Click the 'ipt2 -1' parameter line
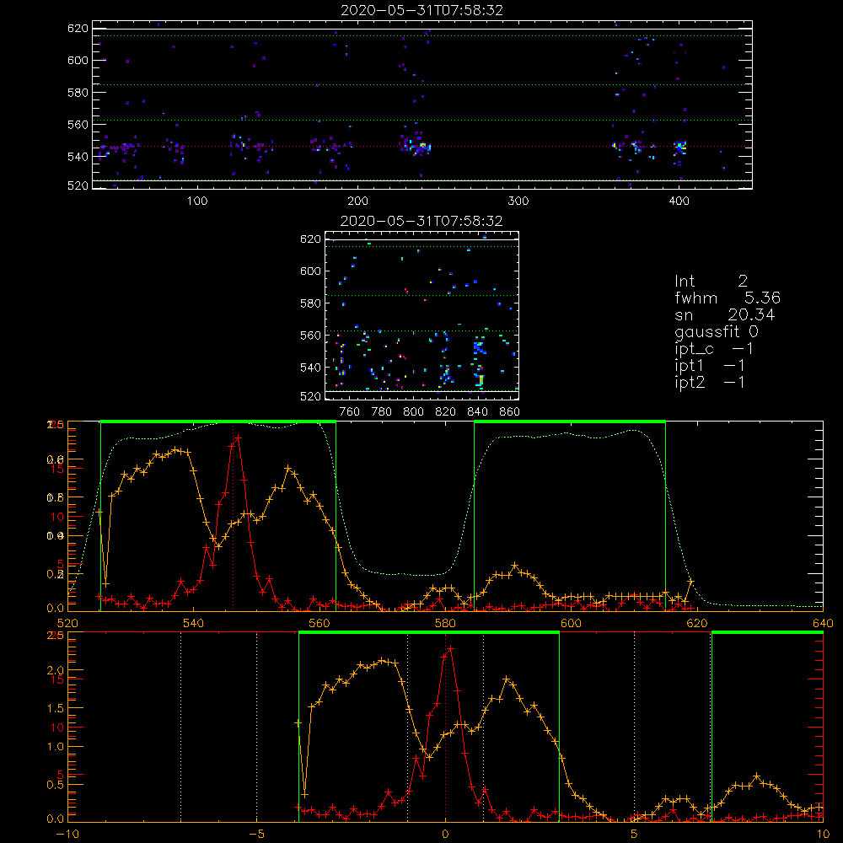843x843 pixels. (710, 382)
